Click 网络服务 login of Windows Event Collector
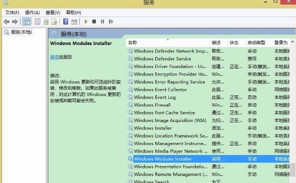Screen dimensions: 296x183 click(282, 89)
